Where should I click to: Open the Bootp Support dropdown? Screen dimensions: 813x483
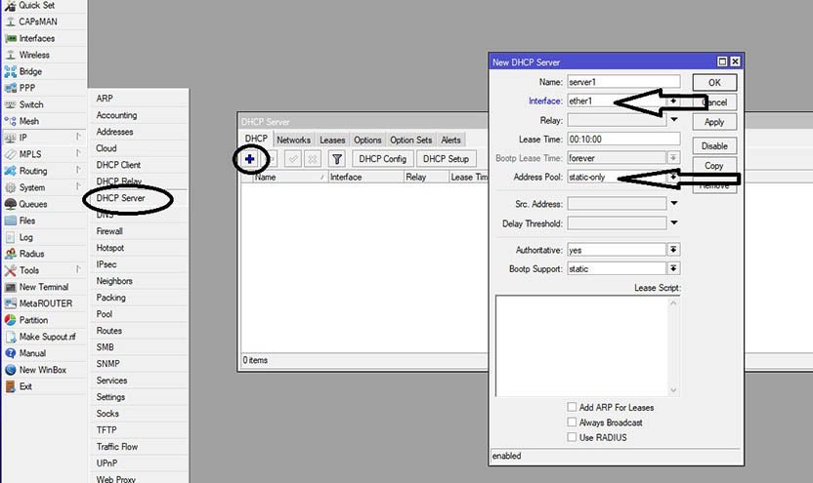pos(673,268)
